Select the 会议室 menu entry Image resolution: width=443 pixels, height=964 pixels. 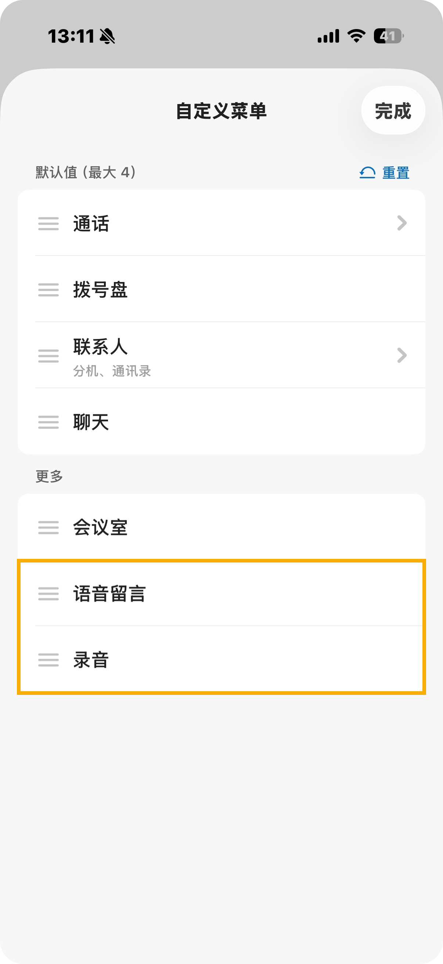click(x=221, y=527)
